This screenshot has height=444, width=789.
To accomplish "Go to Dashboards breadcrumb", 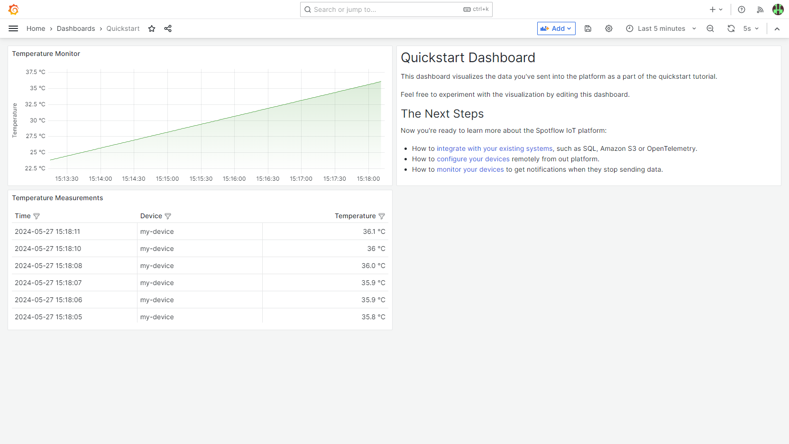I will point(76,28).
